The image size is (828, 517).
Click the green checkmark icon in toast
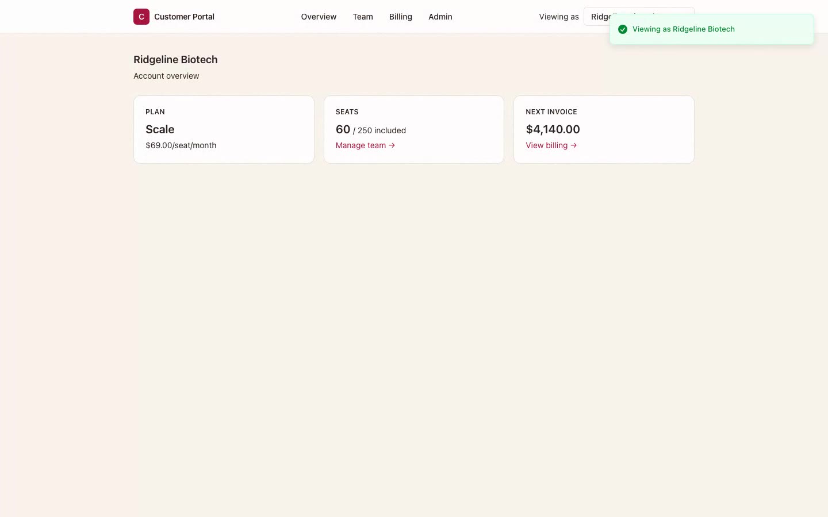point(623,29)
